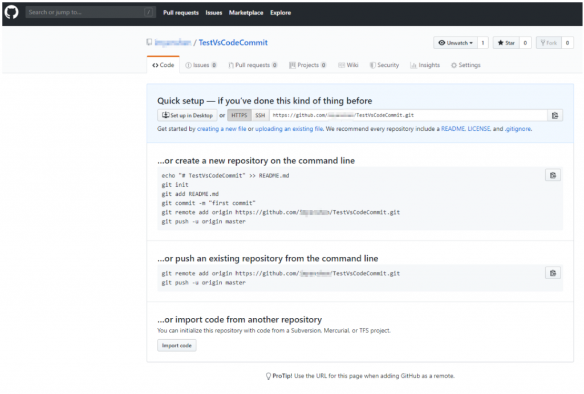This screenshot has width=584, height=394.
Task: Switch to the Insights tab
Action: click(425, 65)
